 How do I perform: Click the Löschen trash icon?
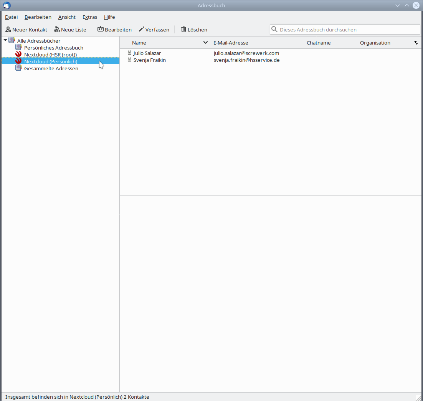[x=183, y=29]
